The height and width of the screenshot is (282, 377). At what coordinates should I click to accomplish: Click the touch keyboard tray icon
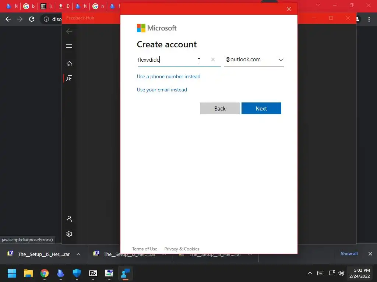(320, 273)
